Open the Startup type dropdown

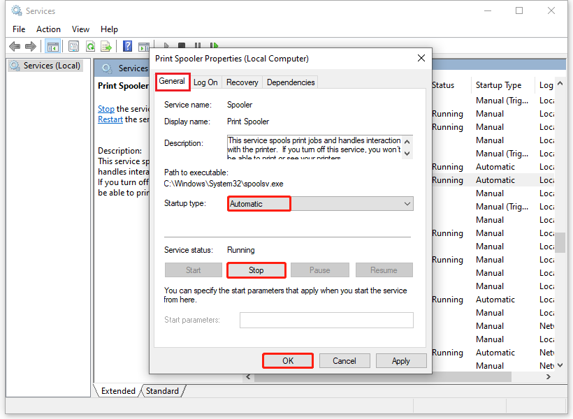pos(320,204)
